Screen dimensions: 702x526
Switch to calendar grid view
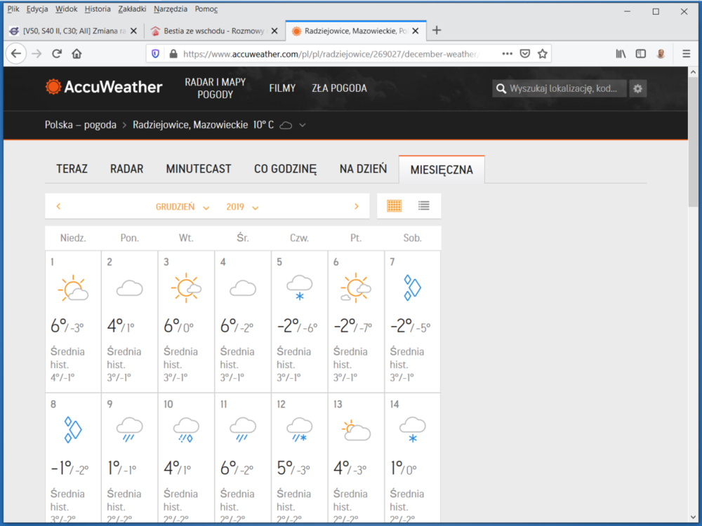(395, 206)
